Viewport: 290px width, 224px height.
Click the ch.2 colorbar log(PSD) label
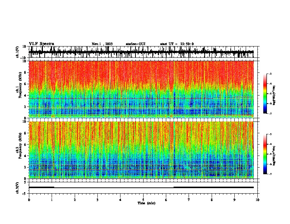point(274,156)
